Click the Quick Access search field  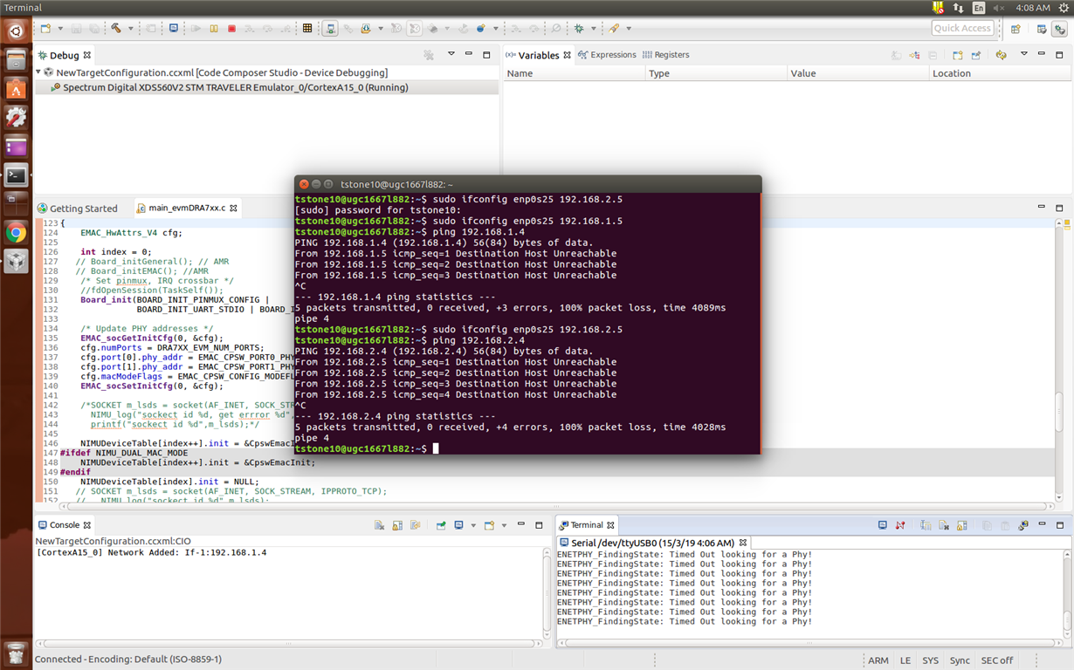[x=962, y=28]
